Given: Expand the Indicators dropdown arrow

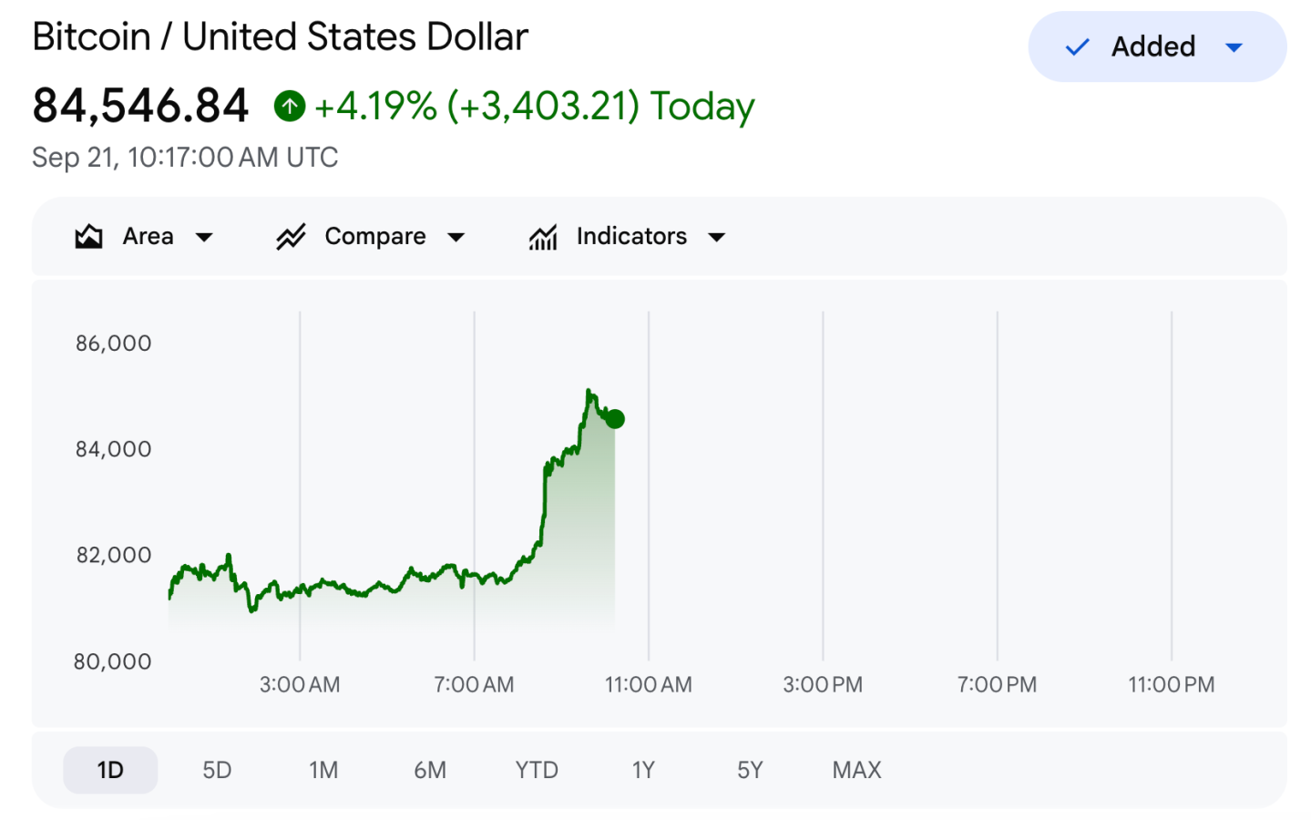Looking at the screenshot, I should pos(717,238).
